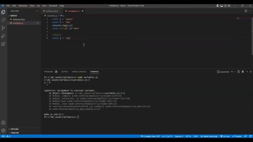Open the Go menu
This screenshot has width=253, height=142.
tap(38, 6)
